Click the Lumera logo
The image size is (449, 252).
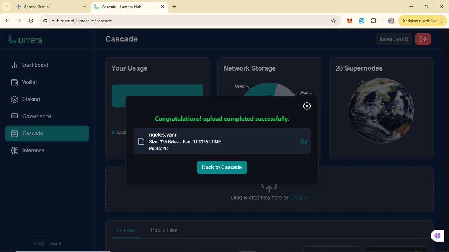(x=25, y=39)
